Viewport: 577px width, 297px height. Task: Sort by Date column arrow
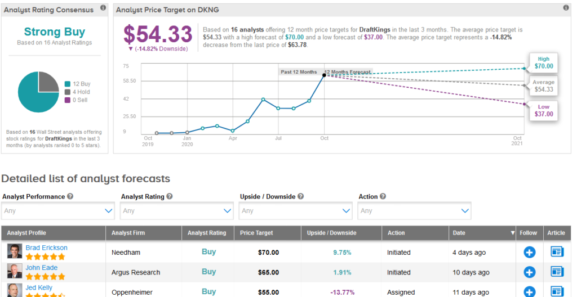513,233
